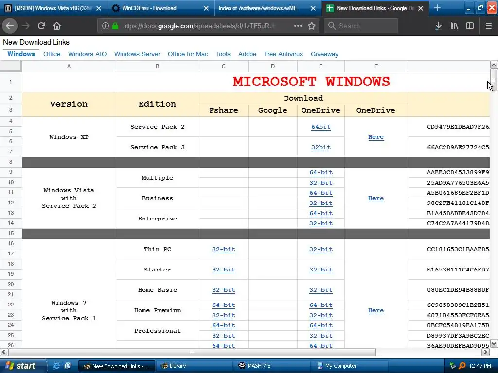Open the Windows AIO sheet tab

[x=88, y=54]
